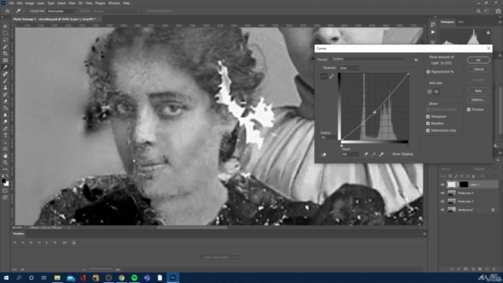The height and width of the screenshot is (283, 503).
Task: Select the Zoom tool
Action: tap(6, 163)
